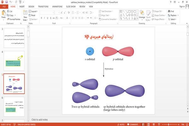This screenshot has height=126, width=189.
Task: Toggle Italic formatting
Action: 44,18
